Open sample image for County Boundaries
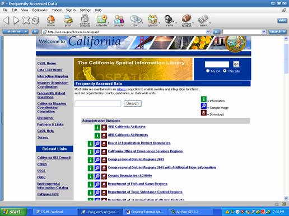The image size is (289, 216). coord(97,176)
